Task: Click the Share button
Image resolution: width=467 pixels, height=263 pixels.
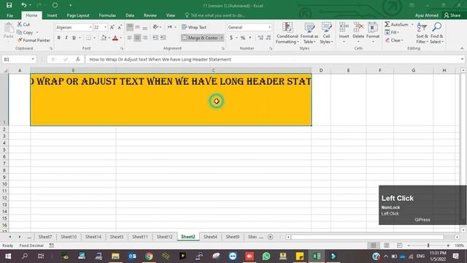Action: coord(452,15)
